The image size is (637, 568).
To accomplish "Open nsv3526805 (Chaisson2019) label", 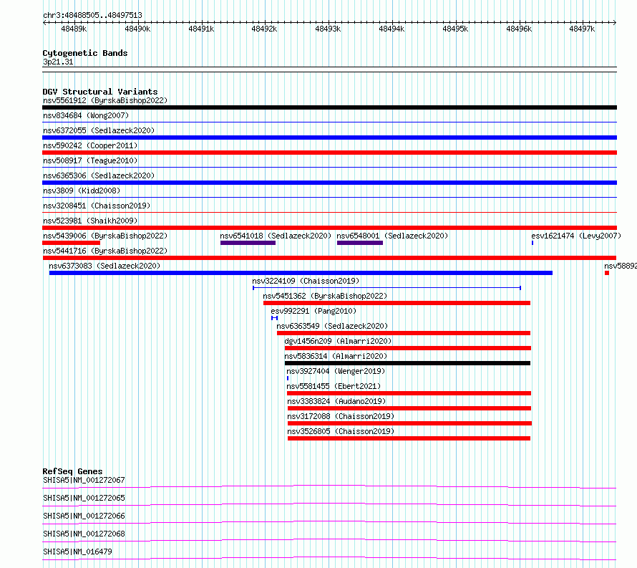I will (x=341, y=431).
